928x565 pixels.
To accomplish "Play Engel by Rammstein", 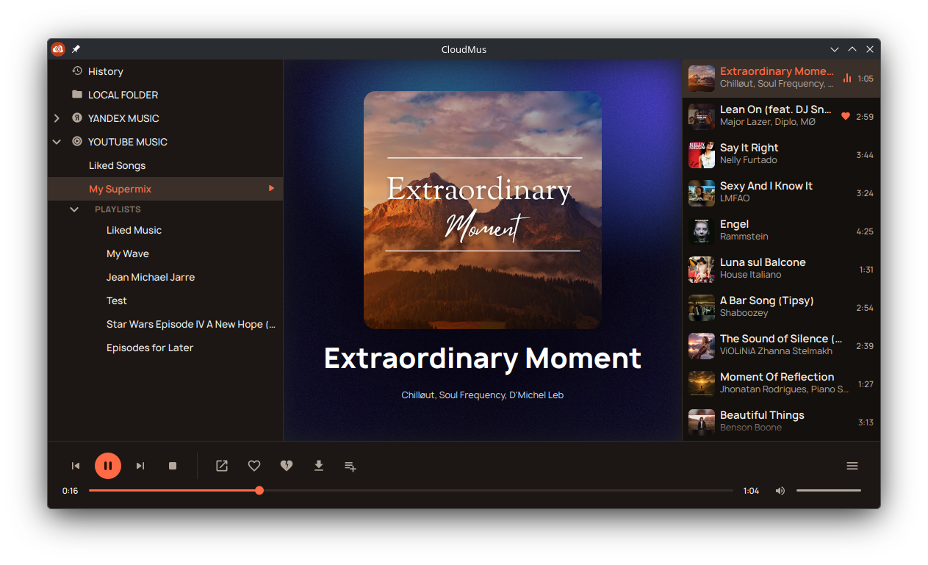I will 781,231.
